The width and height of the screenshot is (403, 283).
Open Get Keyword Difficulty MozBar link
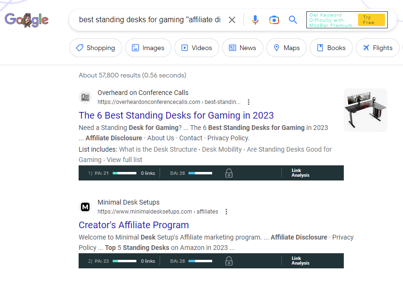331,20
